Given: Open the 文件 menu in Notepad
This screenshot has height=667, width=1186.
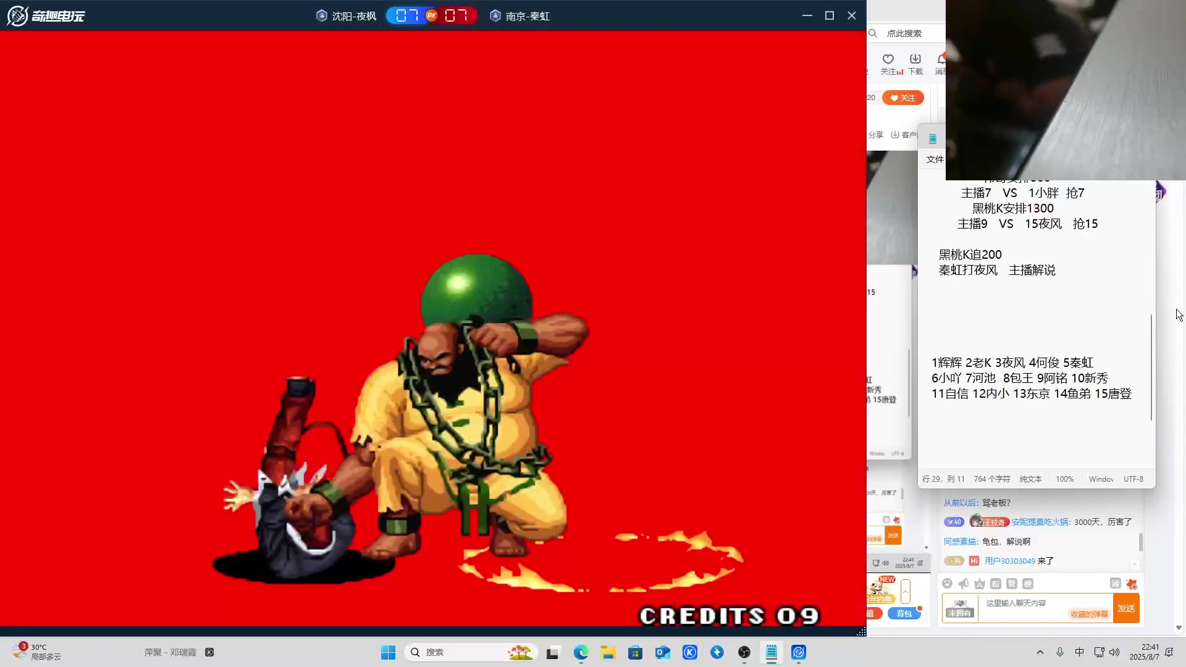Looking at the screenshot, I should [935, 159].
